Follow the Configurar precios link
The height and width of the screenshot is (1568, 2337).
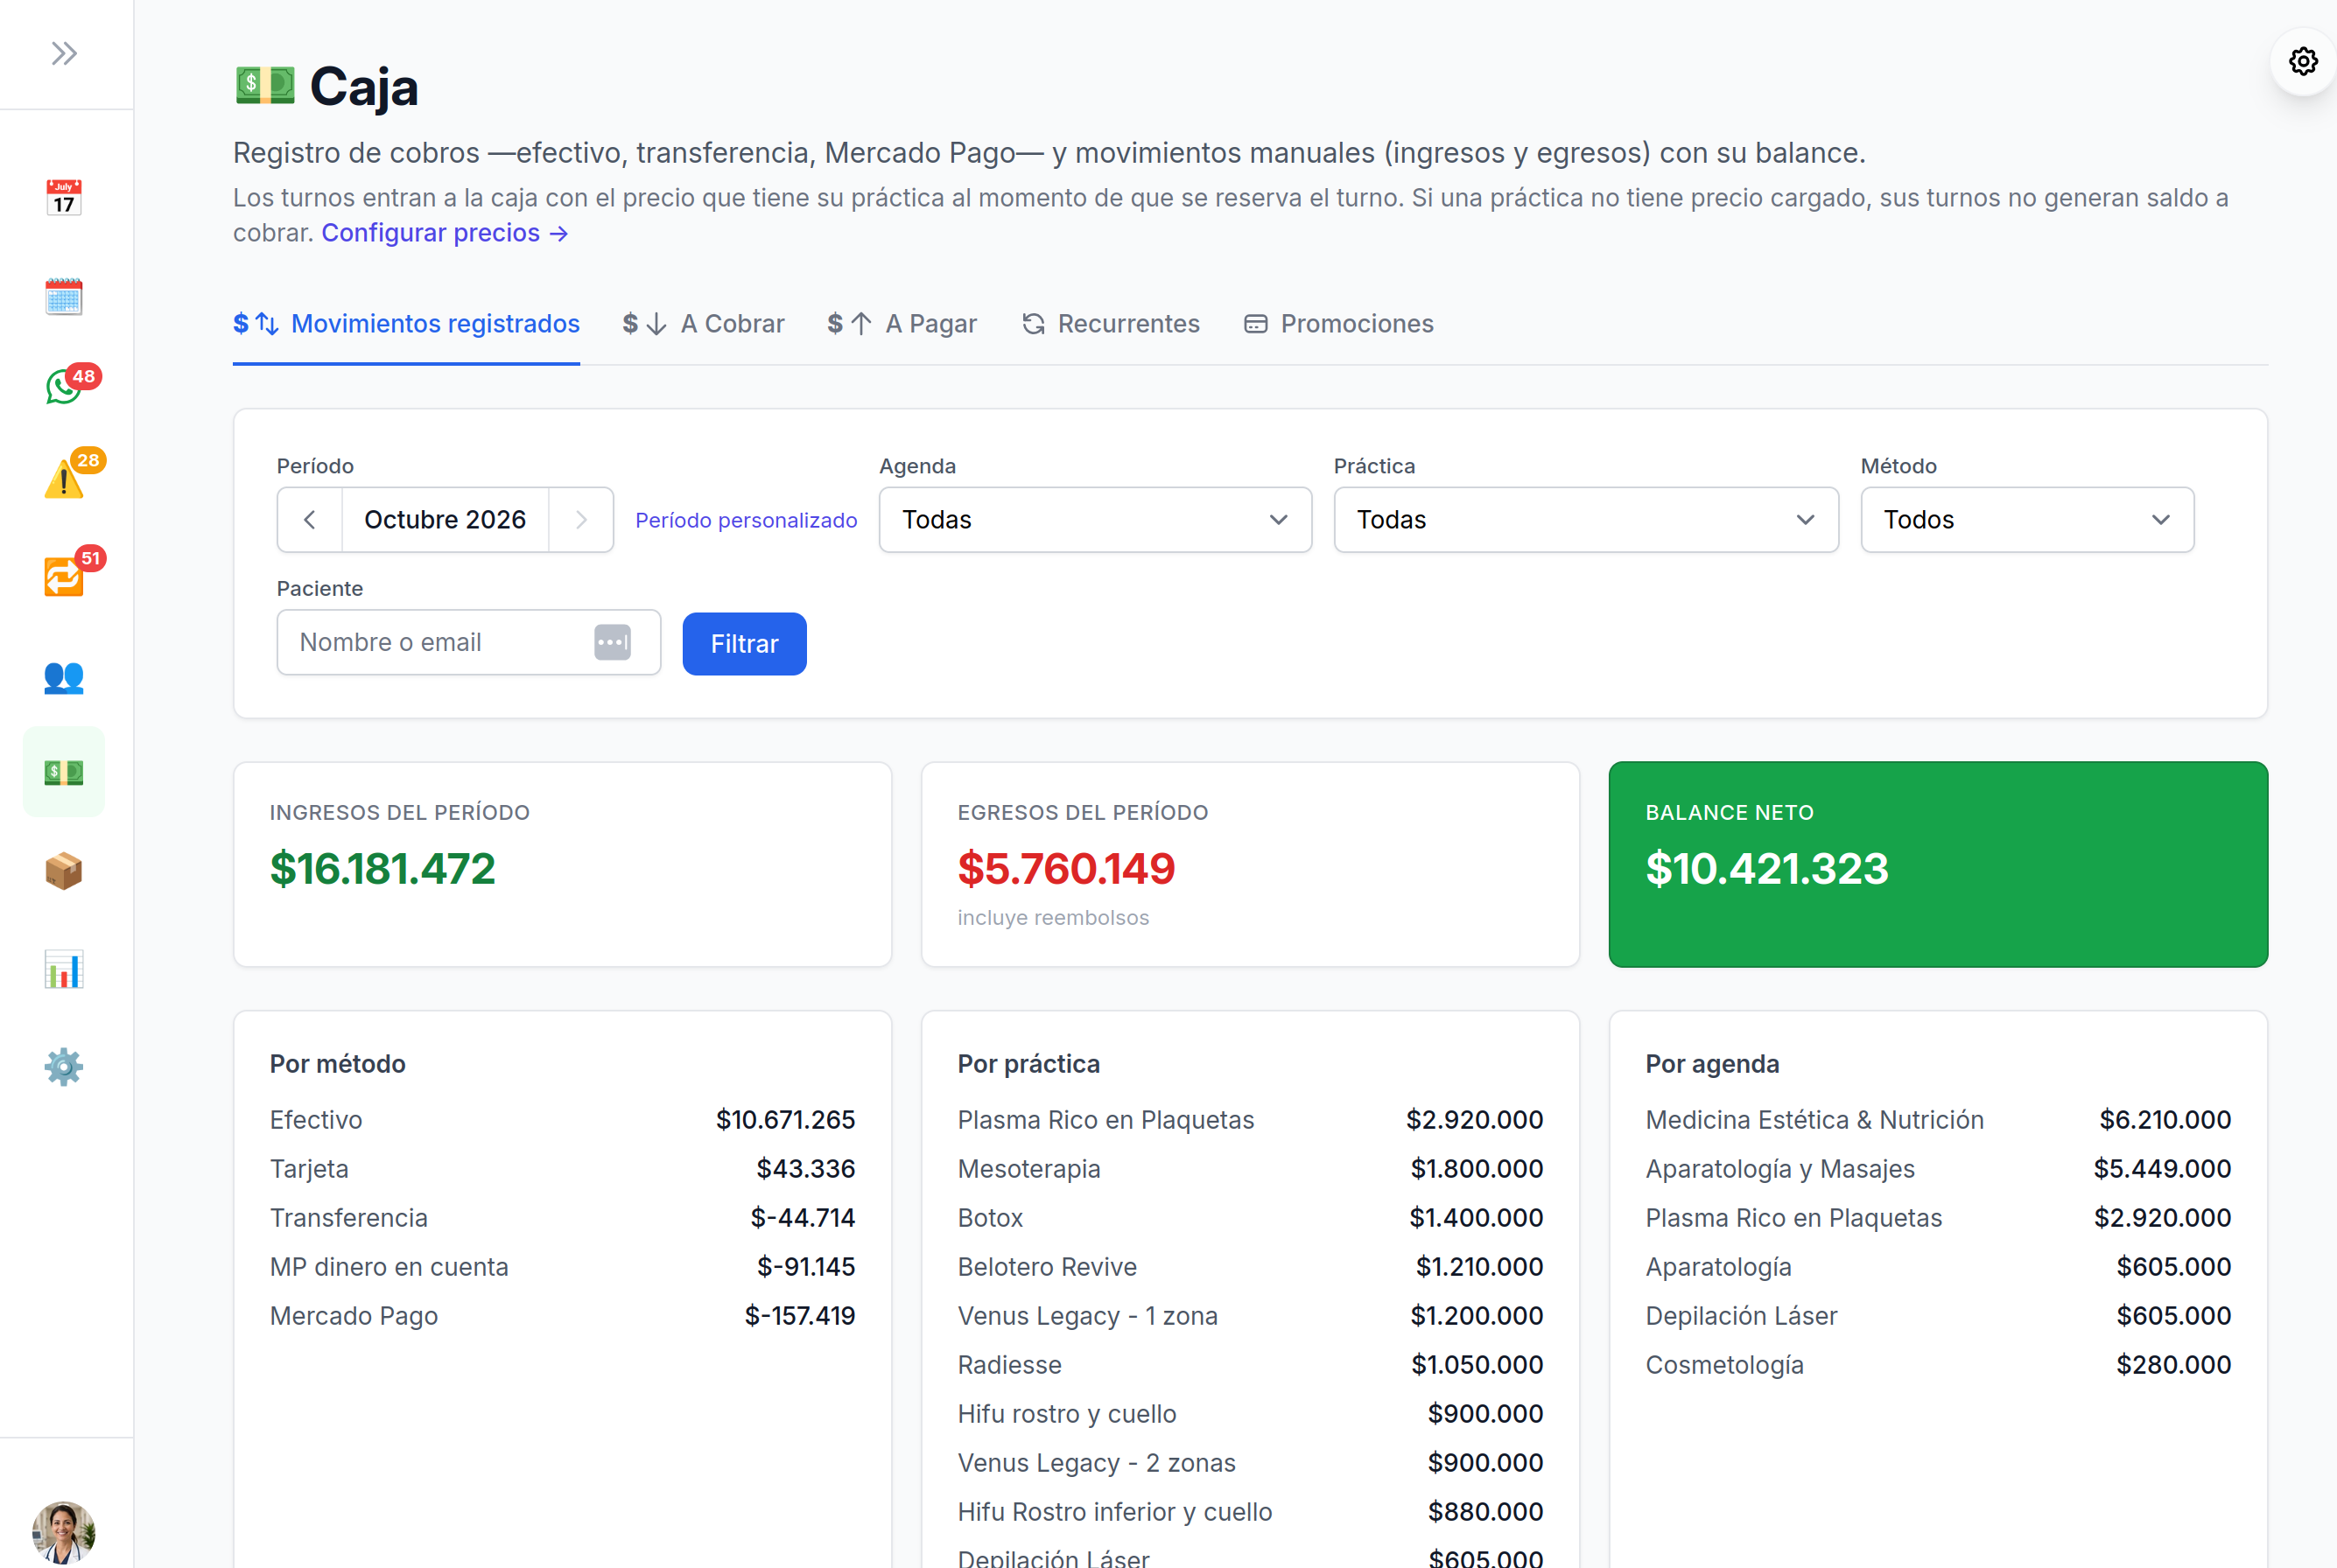[446, 232]
